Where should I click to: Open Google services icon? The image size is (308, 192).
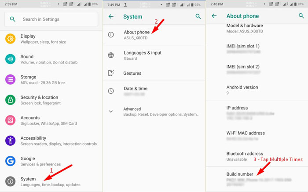pos(10,161)
